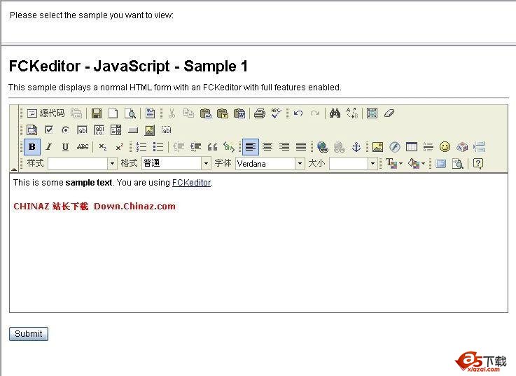Viewport: 516px width, 376px height.
Task: Open the Replace tool icon
Action: coord(352,113)
